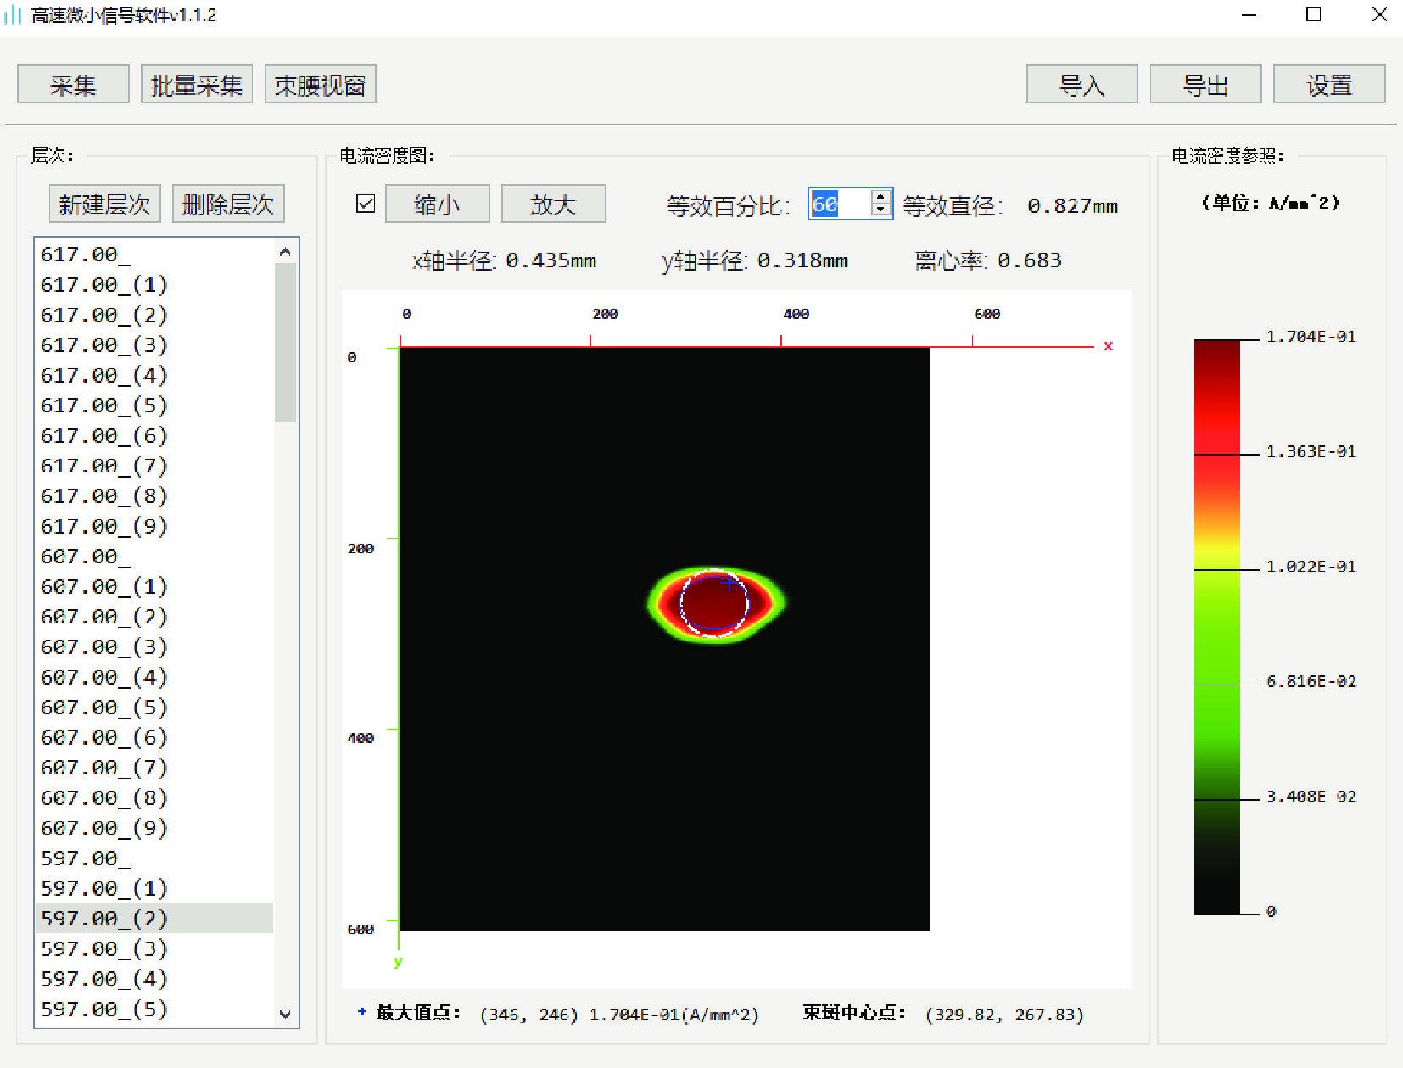
Task: Select layer 607.00_(4)
Action: click(x=154, y=677)
